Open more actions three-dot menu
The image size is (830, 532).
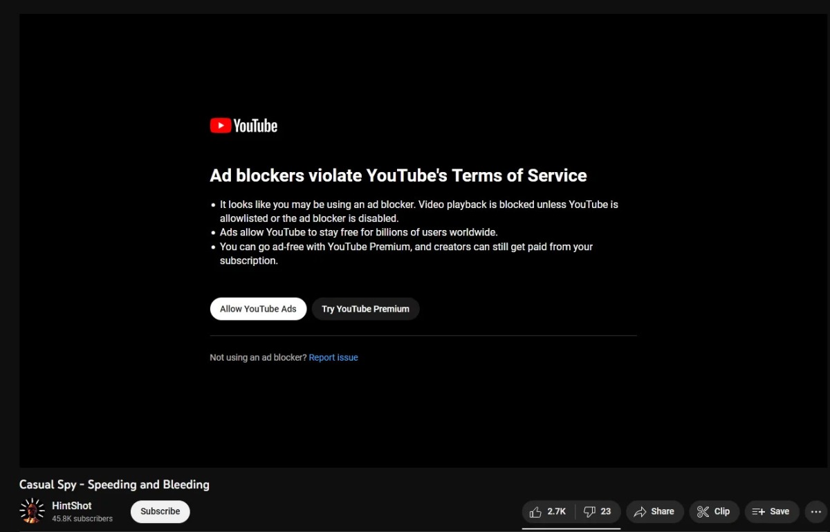coord(816,512)
